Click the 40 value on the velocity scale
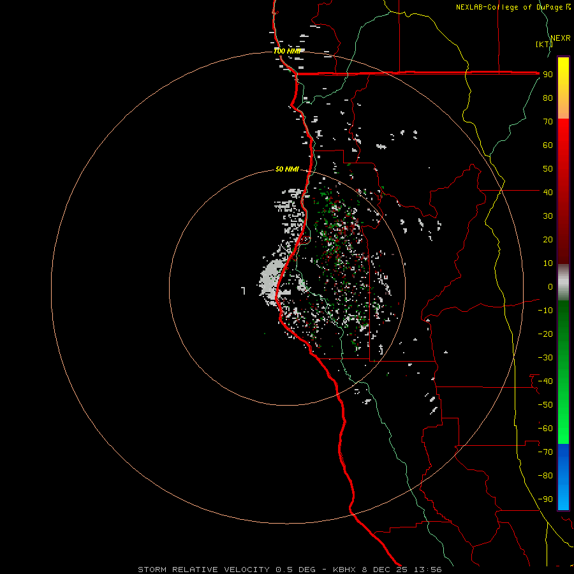 [x=548, y=192]
